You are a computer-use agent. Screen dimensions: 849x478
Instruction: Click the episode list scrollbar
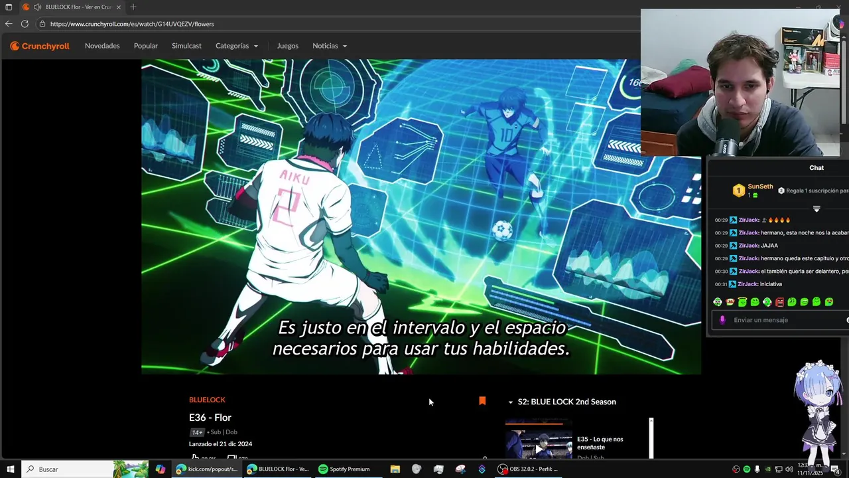coord(651,438)
